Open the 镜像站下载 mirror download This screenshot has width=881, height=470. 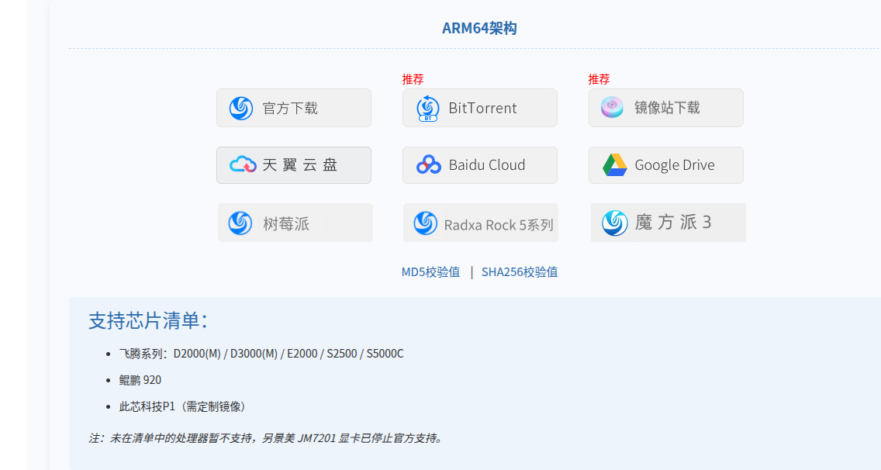[x=666, y=108]
